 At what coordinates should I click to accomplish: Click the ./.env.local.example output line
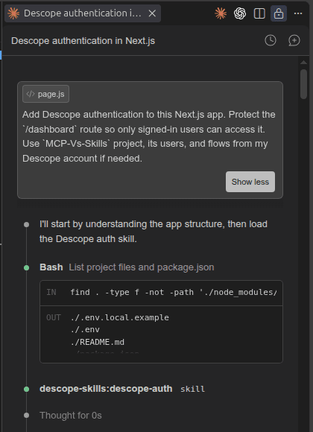[120, 317]
